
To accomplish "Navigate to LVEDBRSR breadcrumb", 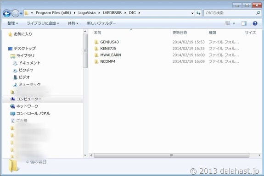I will pyautogui.click(x=112, y=13).
